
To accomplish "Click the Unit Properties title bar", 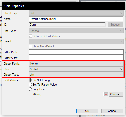I will (64, 6).
